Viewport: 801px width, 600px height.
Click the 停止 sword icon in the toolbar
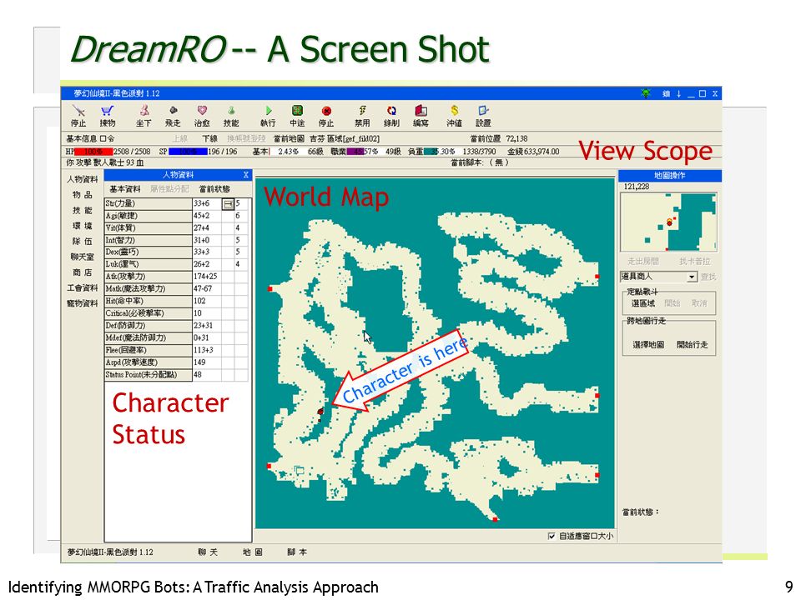click(78, 111)
